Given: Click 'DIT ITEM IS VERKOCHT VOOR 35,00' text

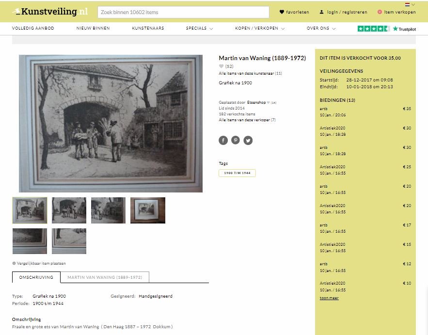Looking at the screenshot, I should [x=360, y=58].
